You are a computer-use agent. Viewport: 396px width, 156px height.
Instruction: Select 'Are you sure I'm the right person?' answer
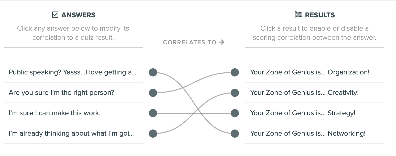61,93
